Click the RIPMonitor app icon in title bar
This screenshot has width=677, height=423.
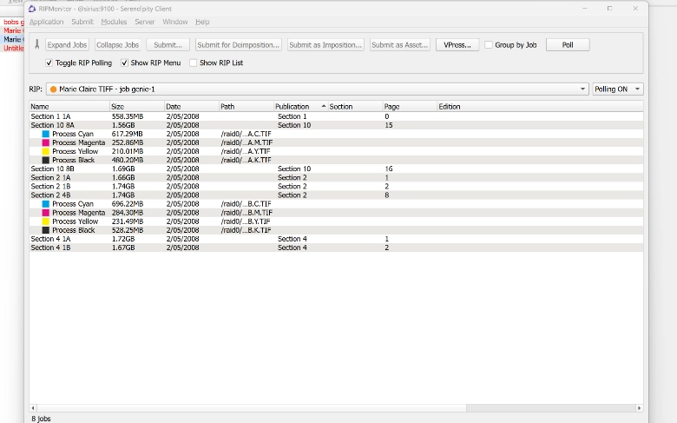32,8
